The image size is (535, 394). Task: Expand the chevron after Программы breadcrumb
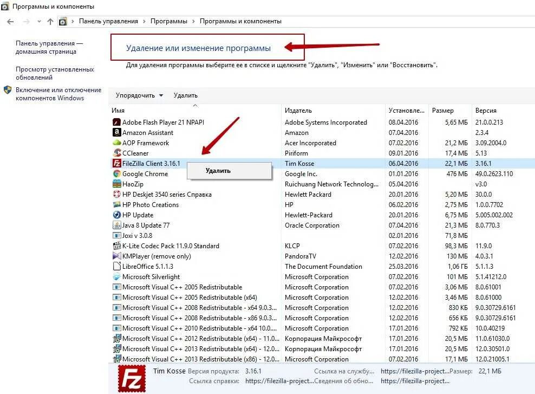pos(193,22)
